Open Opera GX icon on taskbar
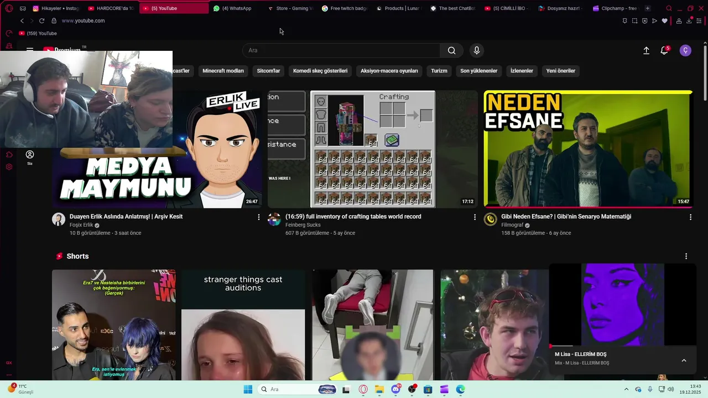This screenshot has width=708, height=398. (x=363, y=389)
